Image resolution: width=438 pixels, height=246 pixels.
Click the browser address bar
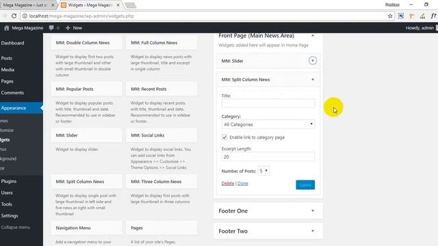coord(207,16)
